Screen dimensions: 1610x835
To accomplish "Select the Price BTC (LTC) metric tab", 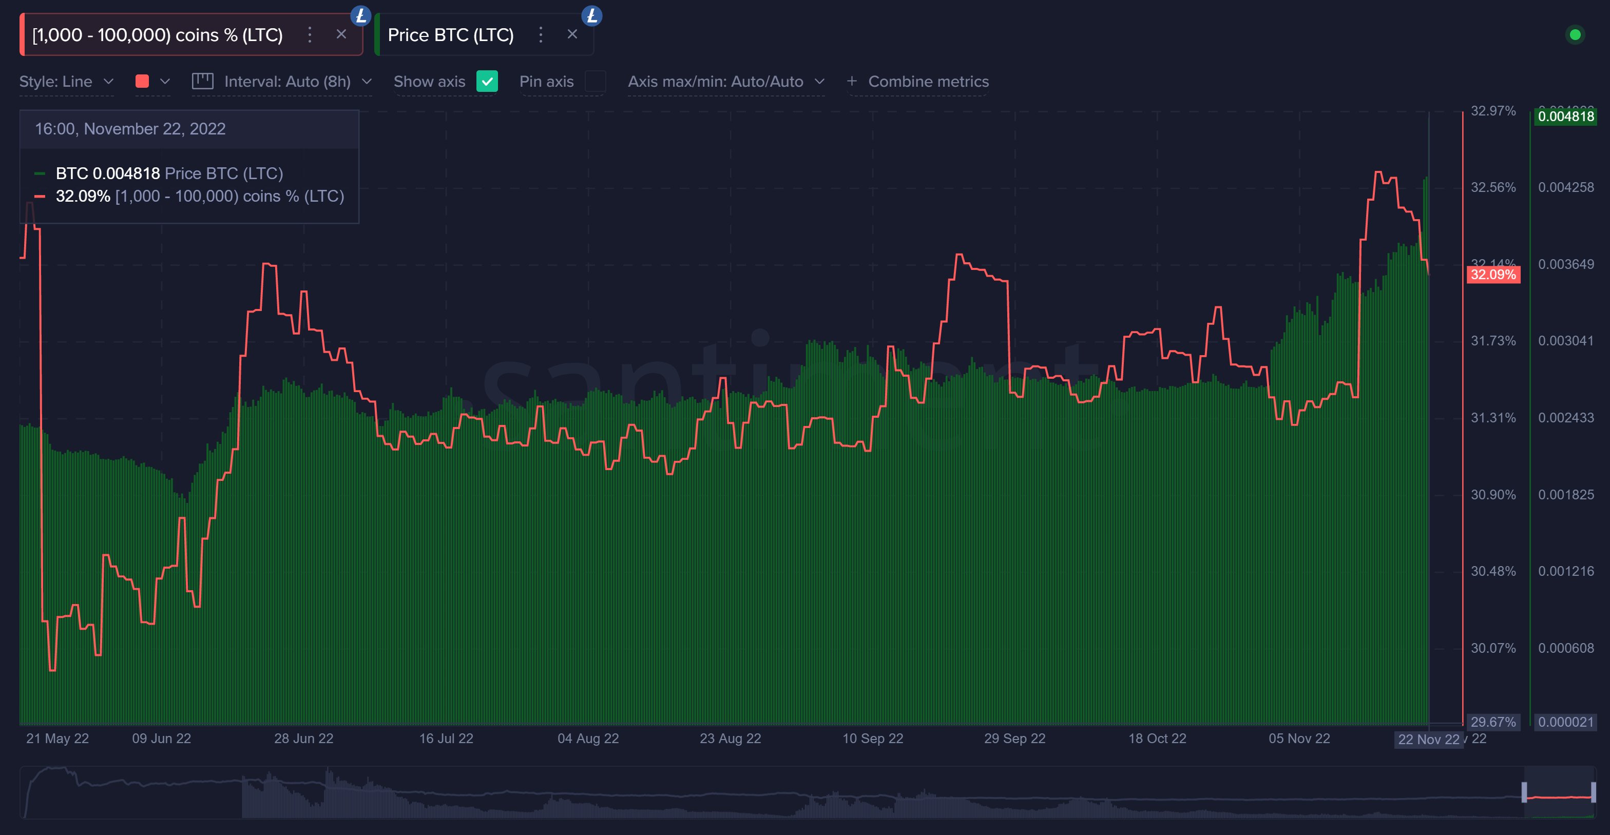I will (451, 35).
